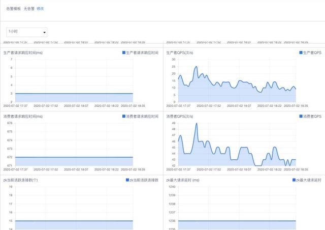Click the flat line in zk当前活跃连接数 chart
The height and width of the screenshot is (230, 325).
(x=74, y=221)
